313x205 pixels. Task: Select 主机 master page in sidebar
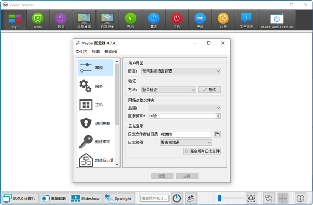pyautogui.click(x=95, y=105)
